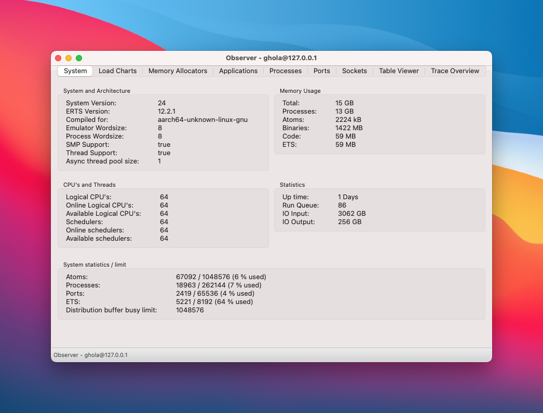View the Trace Overview tab
543x413 pixels.
454,71
